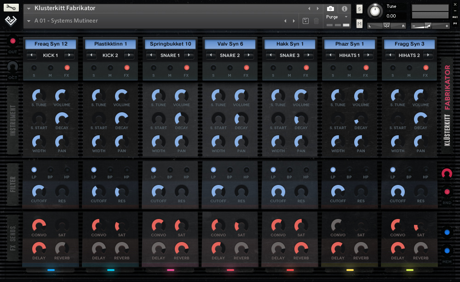
Task: Click previous arrow on HIHATS 1
Action: 331,55
